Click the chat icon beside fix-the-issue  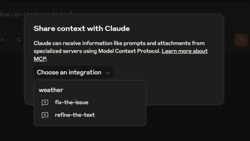coord(45,103)
